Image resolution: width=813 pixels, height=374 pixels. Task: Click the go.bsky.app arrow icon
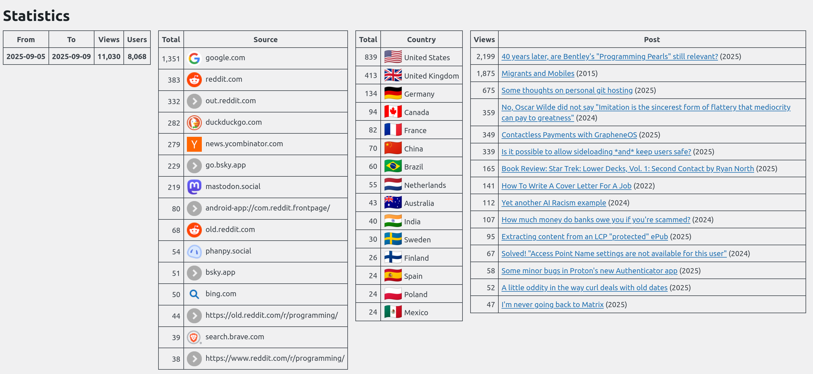(194, 165)
